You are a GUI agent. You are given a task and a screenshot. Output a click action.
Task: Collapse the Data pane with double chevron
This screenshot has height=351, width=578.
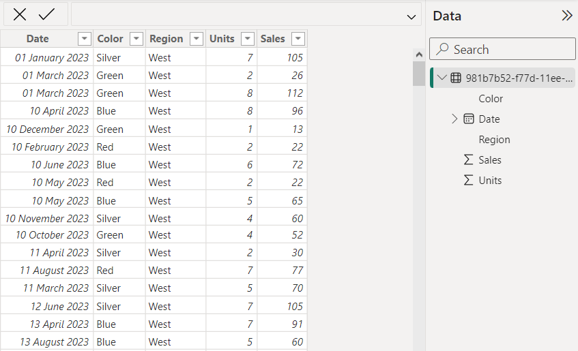(567, 16)
